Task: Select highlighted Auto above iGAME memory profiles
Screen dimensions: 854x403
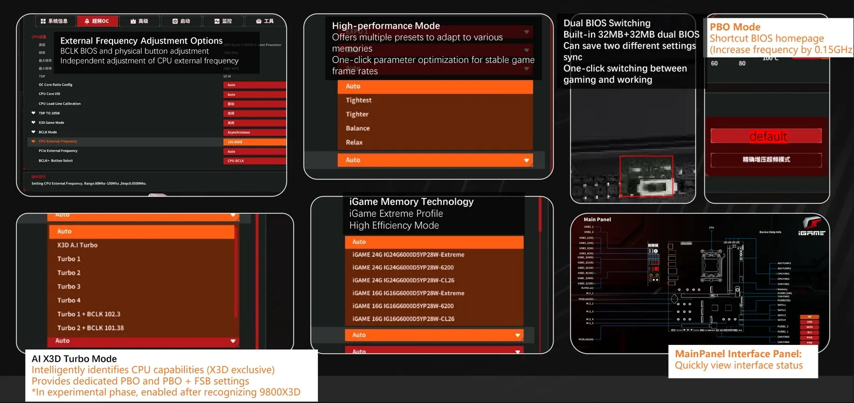Action: pos(434,242)
